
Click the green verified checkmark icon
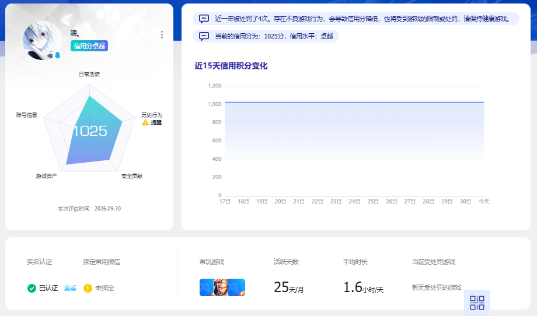[x=32, y=288]
